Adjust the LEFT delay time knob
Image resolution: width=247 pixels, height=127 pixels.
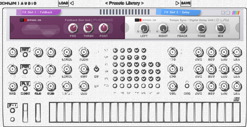point(144,28)
